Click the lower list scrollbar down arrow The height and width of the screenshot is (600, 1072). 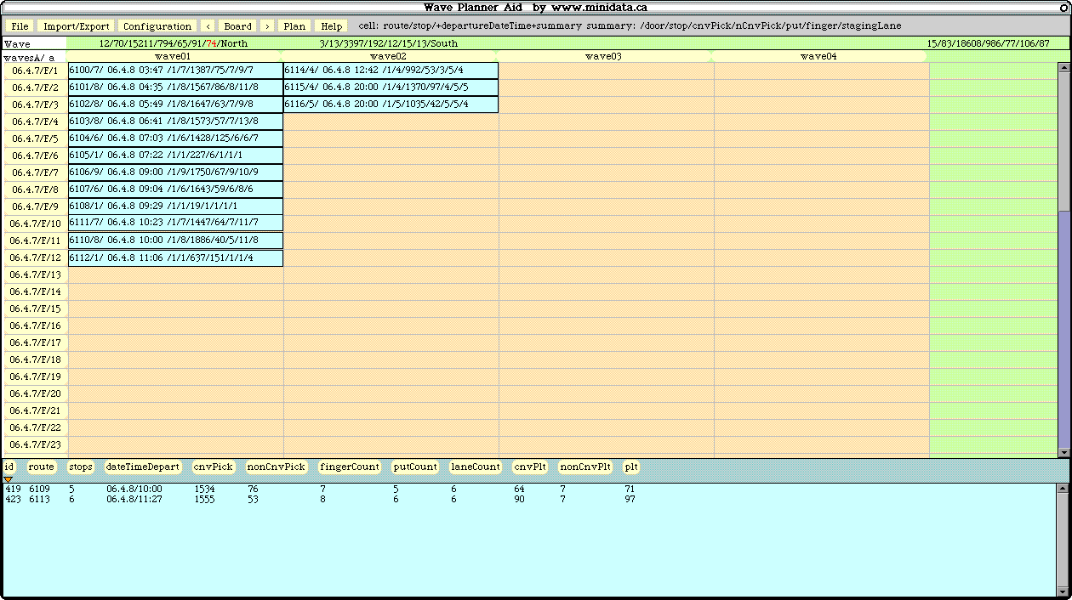click(x=1062, y=592)
